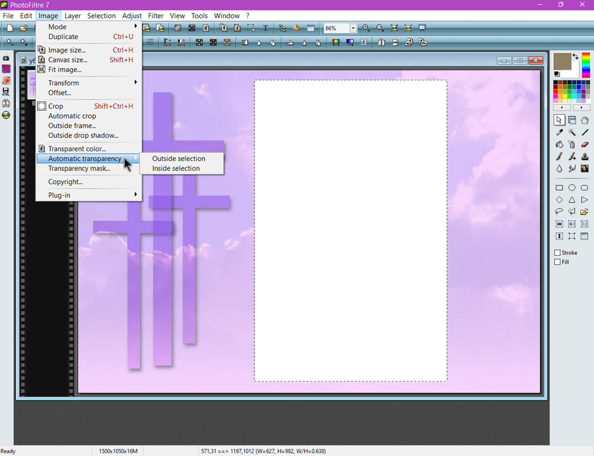Select the Spray tool
Image resolution: width=594 pixels, height=456 pixels.
[572, 144]
